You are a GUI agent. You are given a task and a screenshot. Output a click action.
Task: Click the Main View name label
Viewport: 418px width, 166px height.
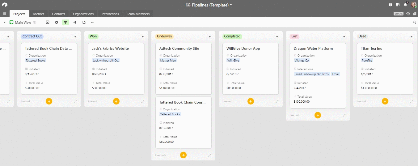[23, 23]
